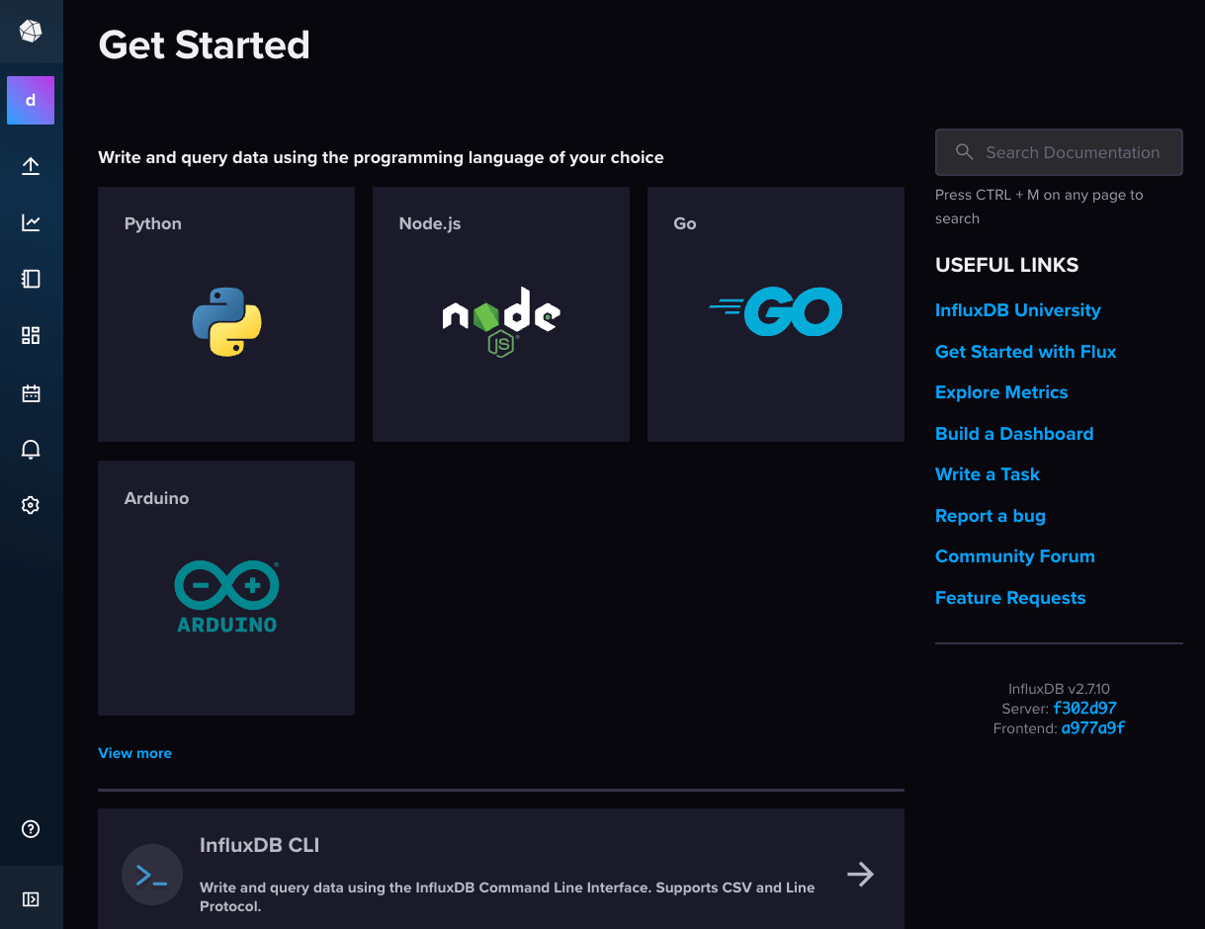The image size is (1205, 929).
Task: Click "Write and query data" subtitle text
Action: [381, 157]
